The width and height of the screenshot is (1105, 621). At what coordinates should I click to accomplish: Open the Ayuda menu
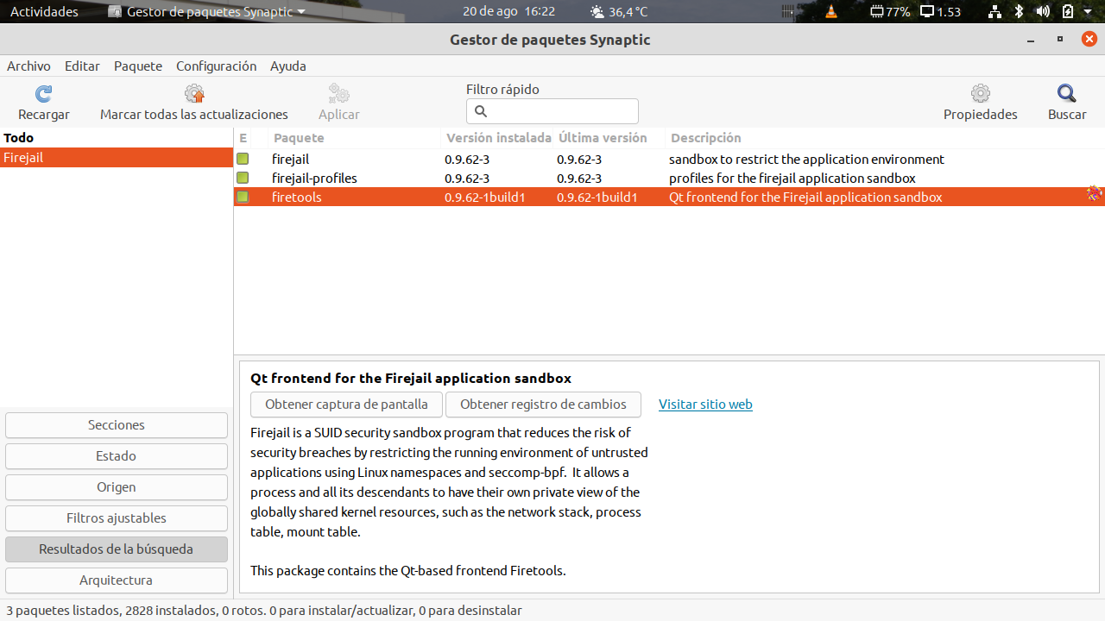click(x=288, y=66)
